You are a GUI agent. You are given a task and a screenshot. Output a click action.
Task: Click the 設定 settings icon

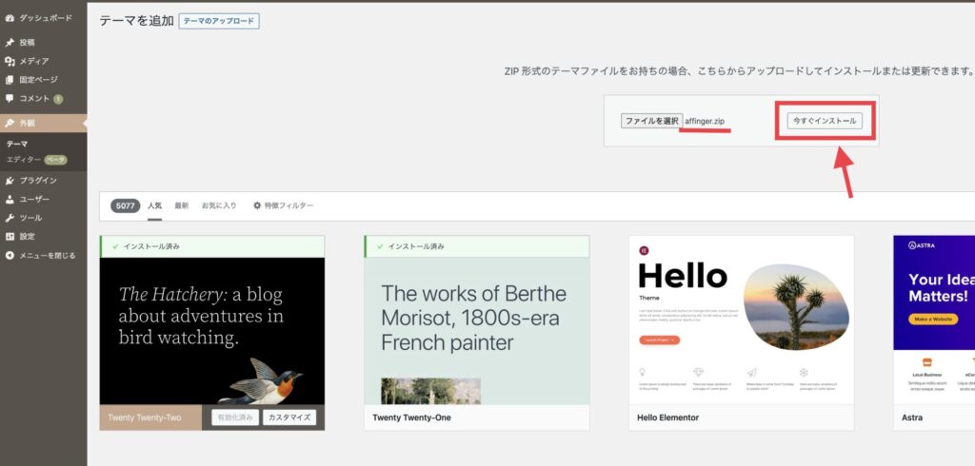[x=10, y=236]
